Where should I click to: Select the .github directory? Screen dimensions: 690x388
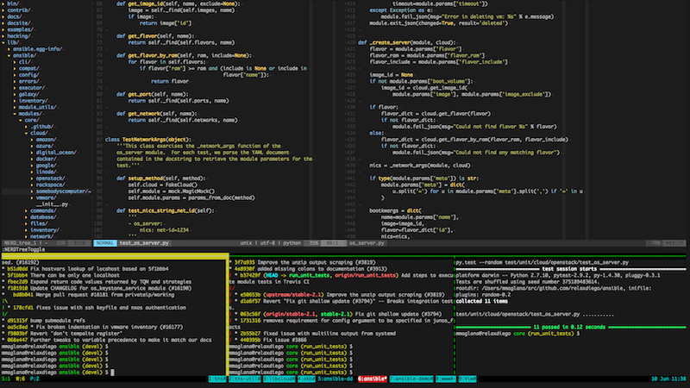point(42,126)
